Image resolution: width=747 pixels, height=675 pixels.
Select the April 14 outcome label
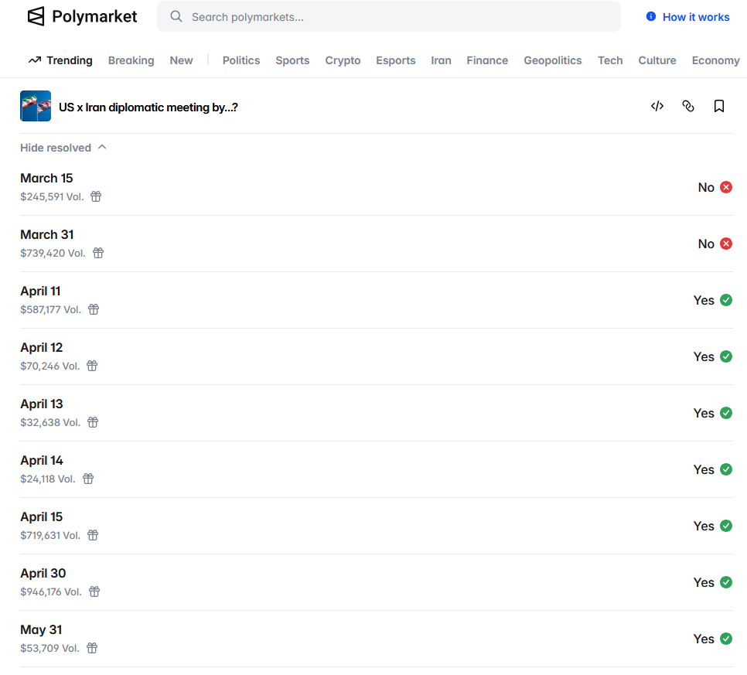click(x=42, y=460)
